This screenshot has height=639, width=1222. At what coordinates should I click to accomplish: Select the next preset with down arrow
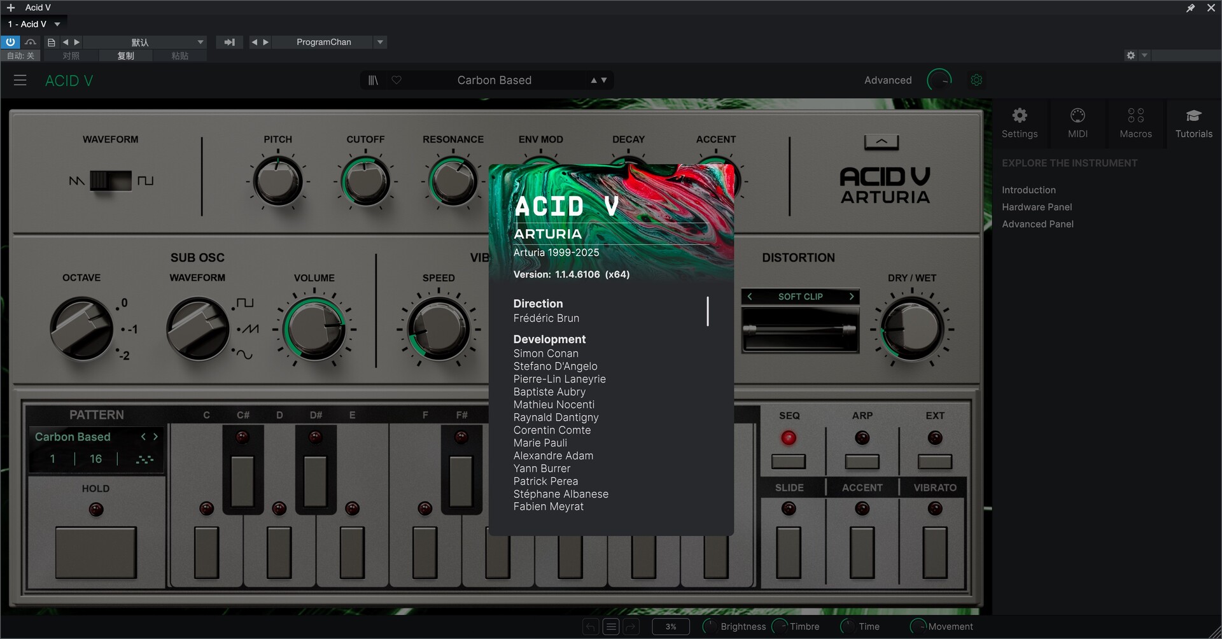[604, 80]
